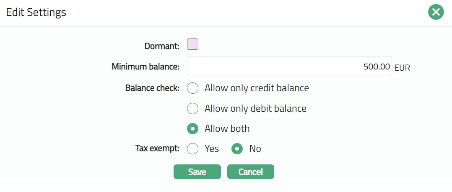Image resolution: width=452 pixels, height=192 pixels.
Task: Click the "Yes" text beside Tax exempt
Action: coord(212,148)
